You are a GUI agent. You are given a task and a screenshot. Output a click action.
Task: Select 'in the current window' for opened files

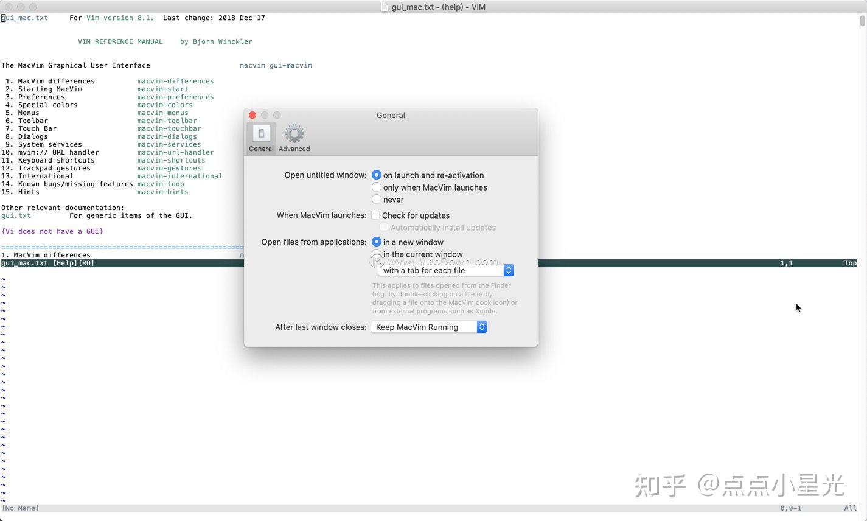point(377,254)
